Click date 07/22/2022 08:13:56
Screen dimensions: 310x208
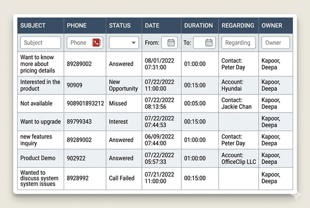[160, 103]
